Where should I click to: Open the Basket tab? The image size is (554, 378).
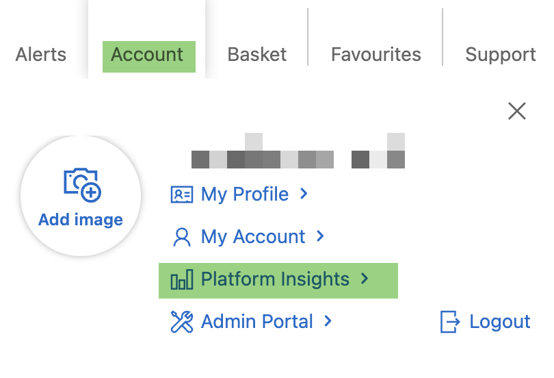[257, 55]
